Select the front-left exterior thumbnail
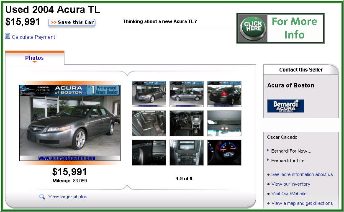This screenshot has height=212, width=344. coord(149,94)
